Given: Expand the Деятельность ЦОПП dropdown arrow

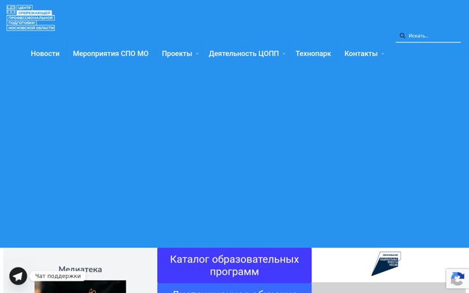Looking at the screenshot, I should [284, 54].
